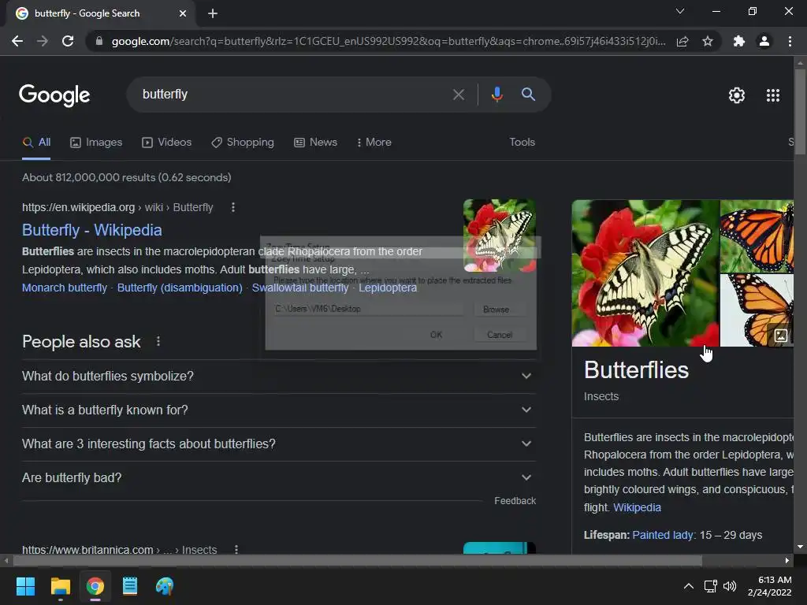Click the Feedback link below questions
The width and height of the screenshot is (807, 605).
515,501
